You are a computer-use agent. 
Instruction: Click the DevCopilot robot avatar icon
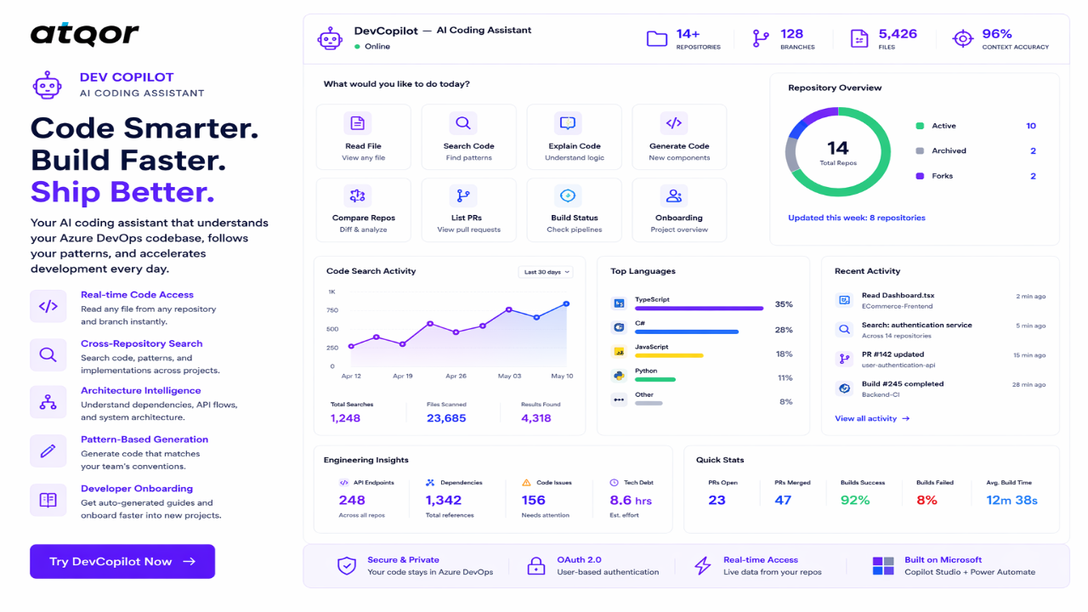(x=330, y=38)
